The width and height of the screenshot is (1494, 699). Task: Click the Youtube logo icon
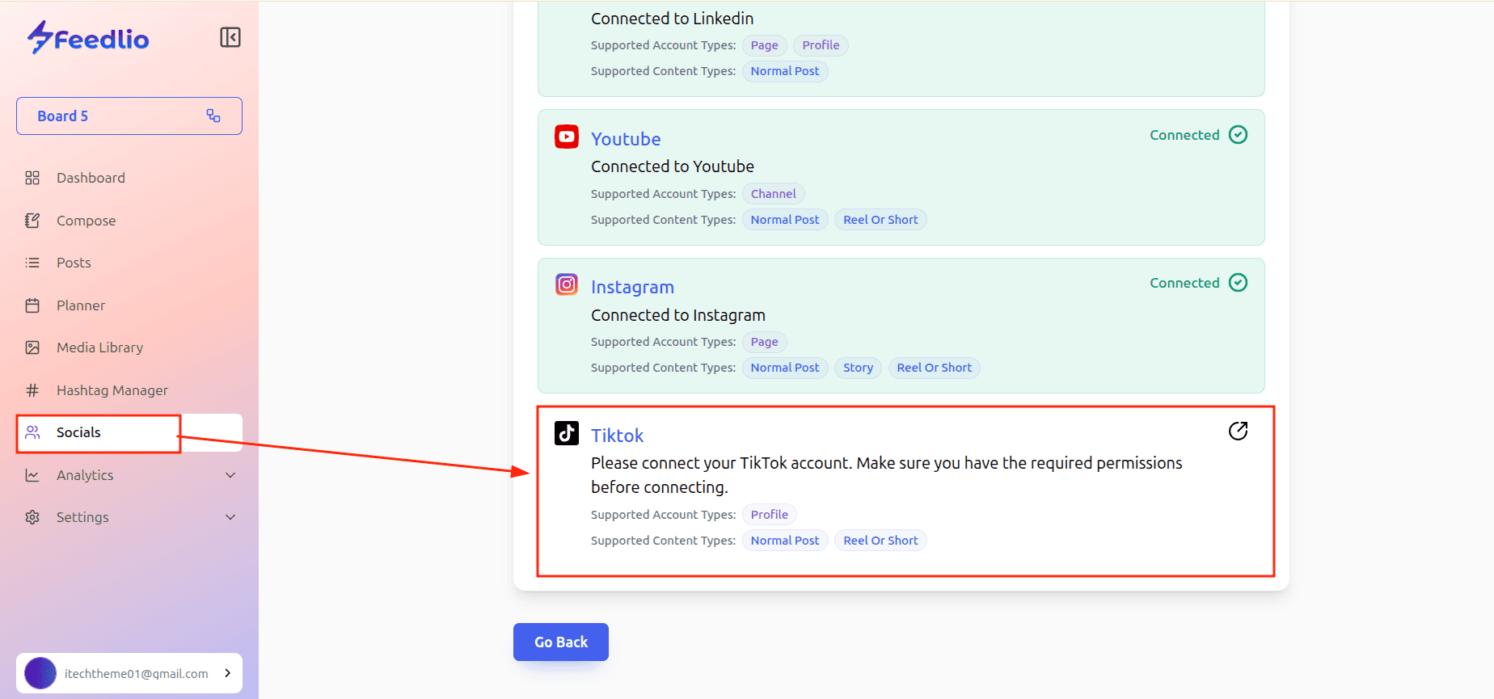tap(567, 137)
